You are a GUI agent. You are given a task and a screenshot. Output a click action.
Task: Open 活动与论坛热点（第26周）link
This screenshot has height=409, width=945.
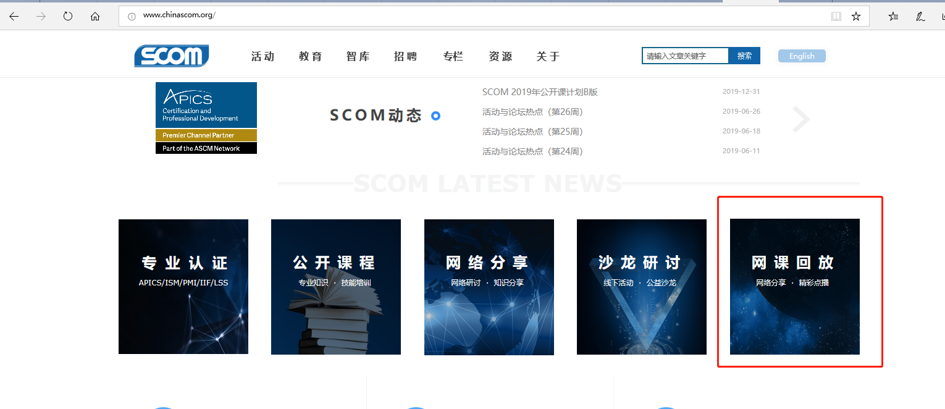[x=532, y=112]
